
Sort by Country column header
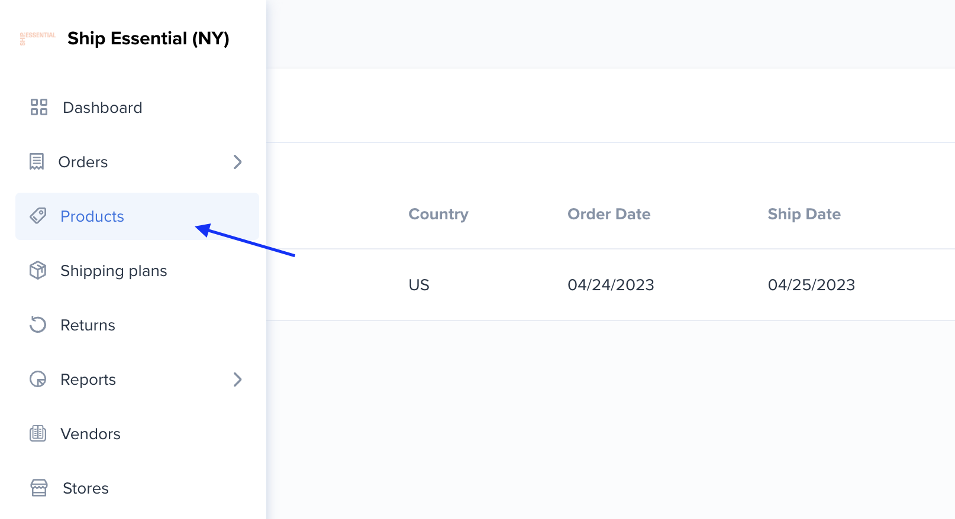(x=438, y=214)
